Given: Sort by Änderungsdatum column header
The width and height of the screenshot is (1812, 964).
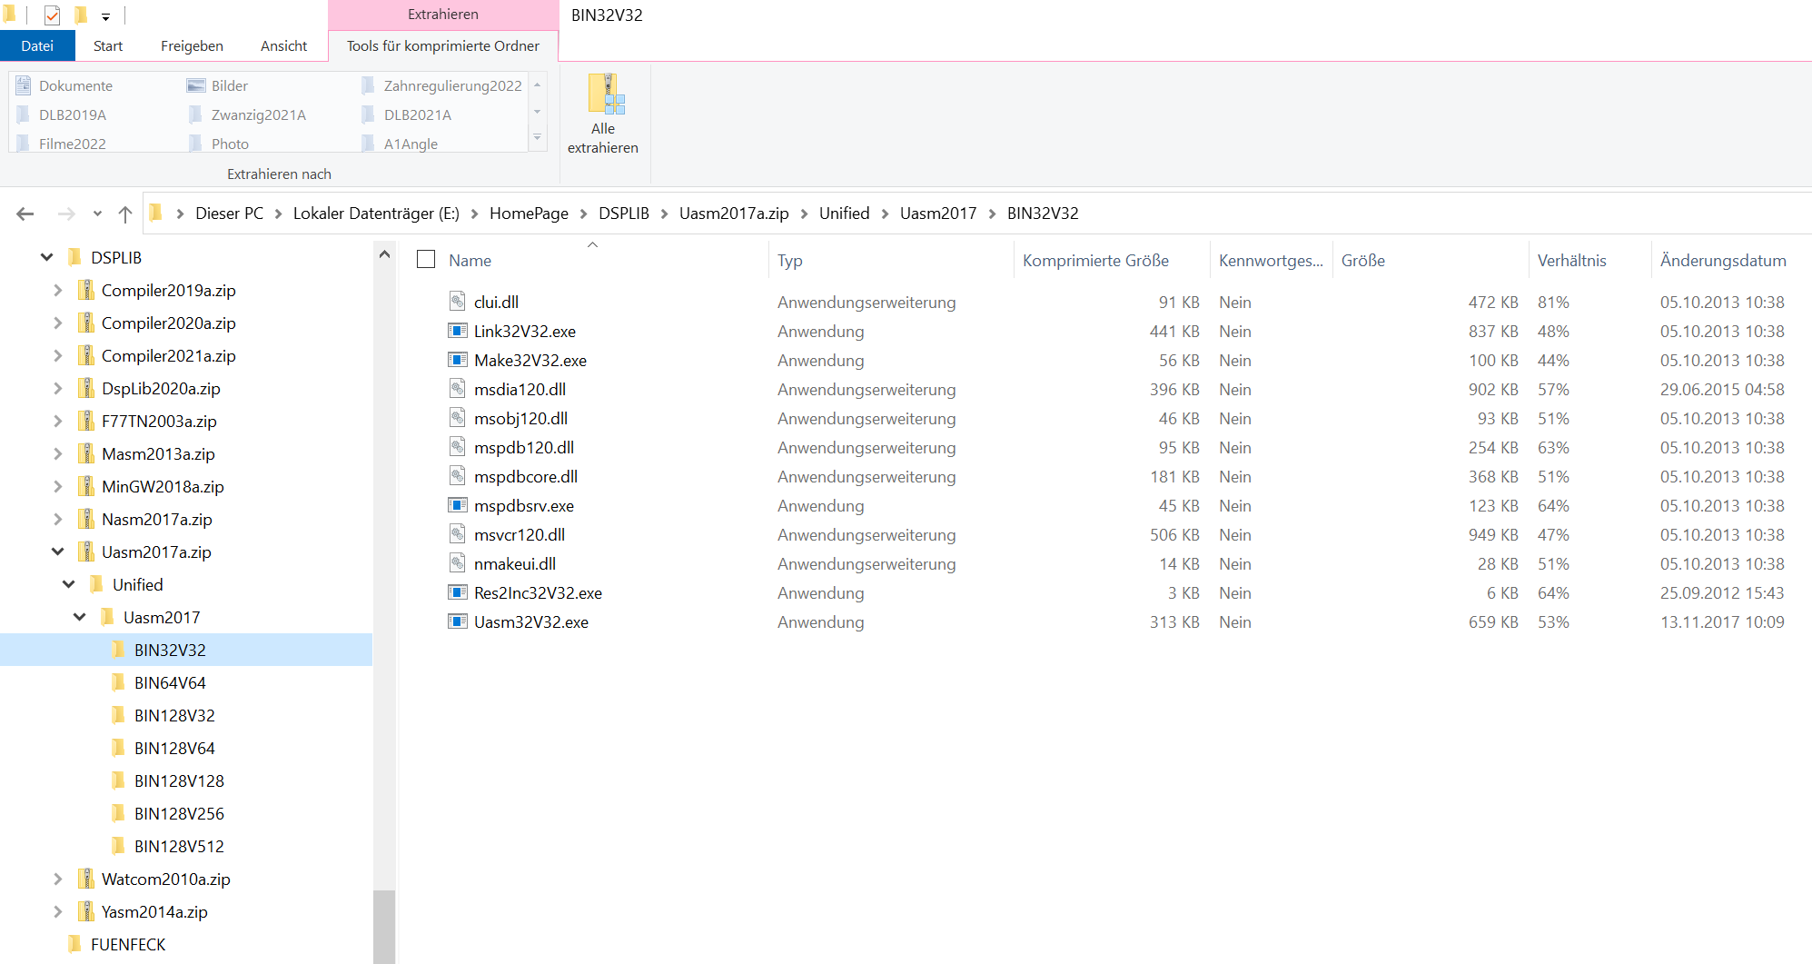Looking at the screenshot, I should (1722, 261).
